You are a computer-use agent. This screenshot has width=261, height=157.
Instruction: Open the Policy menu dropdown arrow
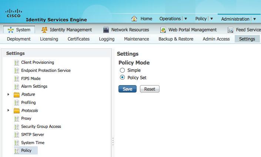pos(211,19)
